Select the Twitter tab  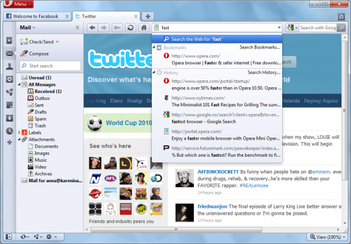click(x=107, y=17)
